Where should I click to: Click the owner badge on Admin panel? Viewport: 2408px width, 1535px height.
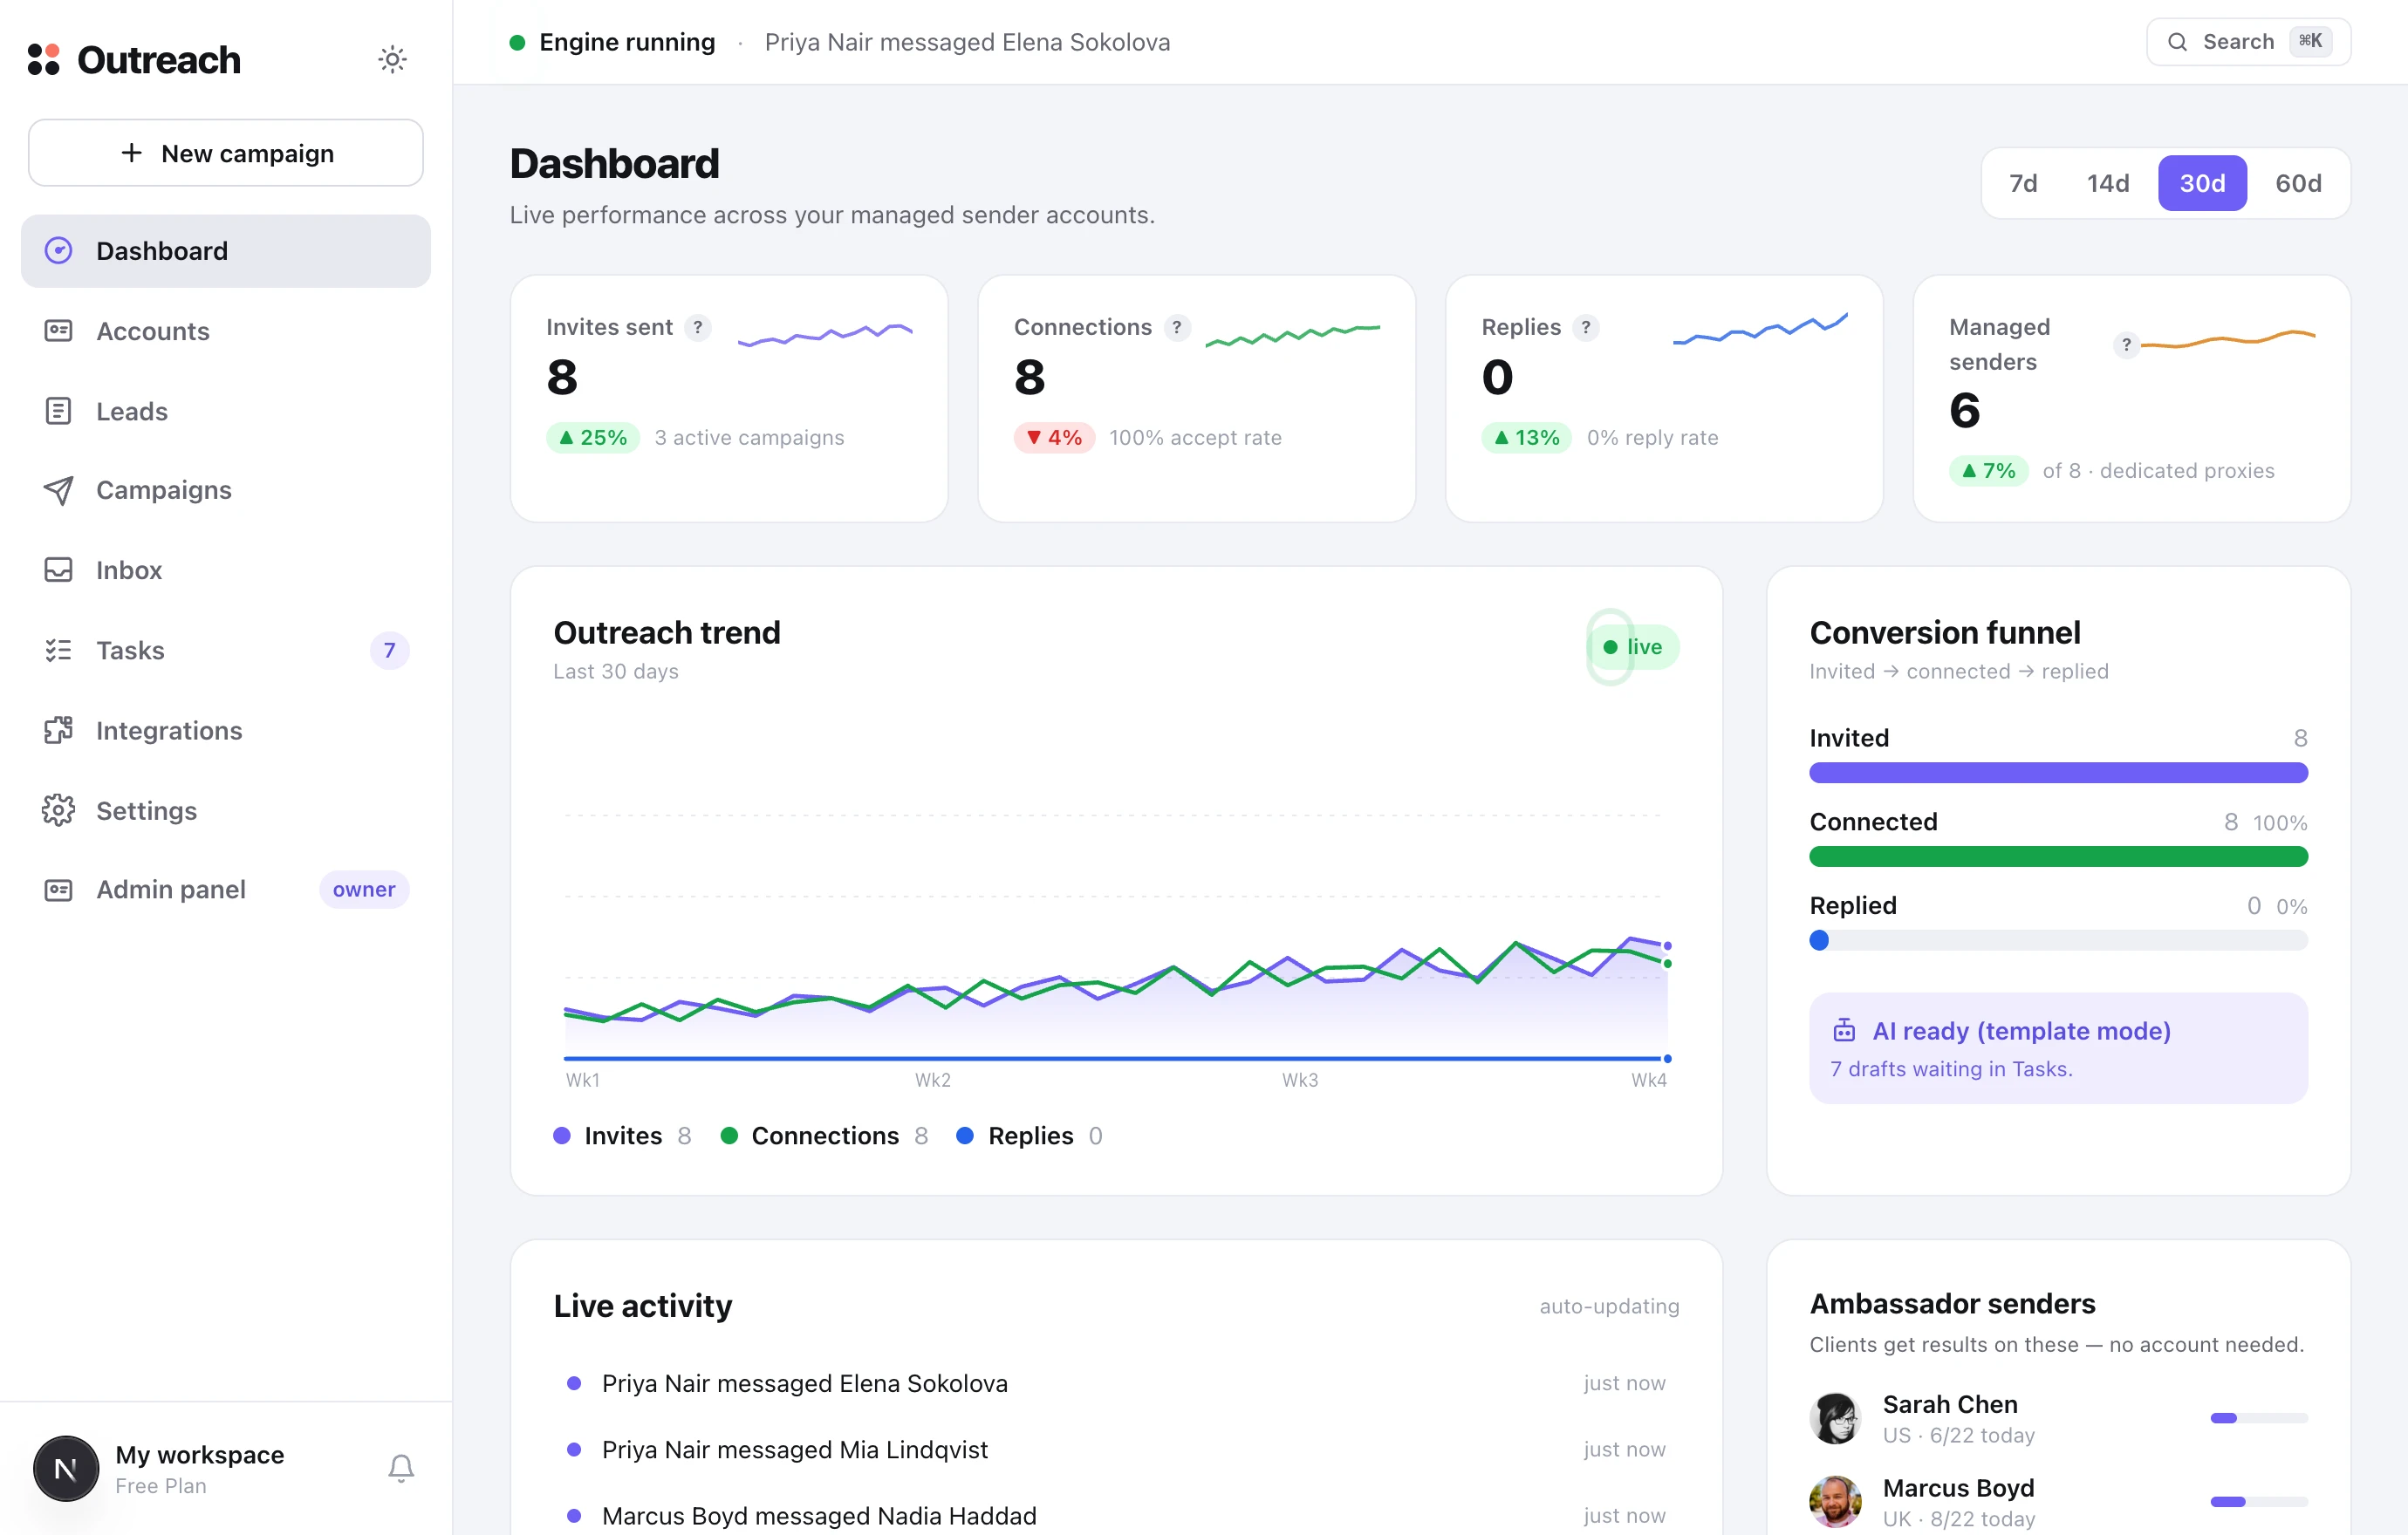364,890
